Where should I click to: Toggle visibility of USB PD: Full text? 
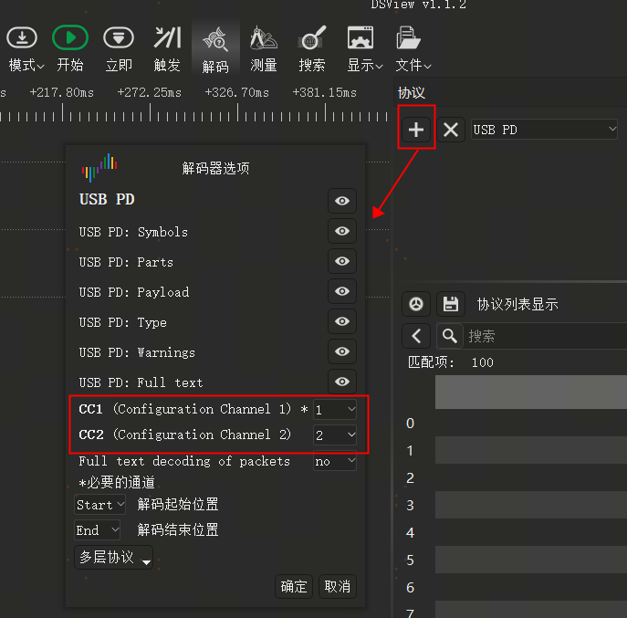point(342,382)
